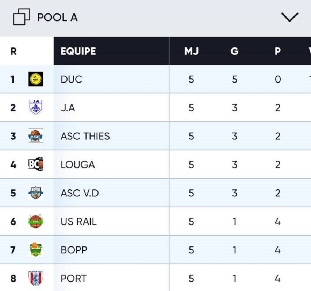Select the LOUGA team name
Viewport: 311px width, 291px height.
pyautogui.click(x=78, y=165)
